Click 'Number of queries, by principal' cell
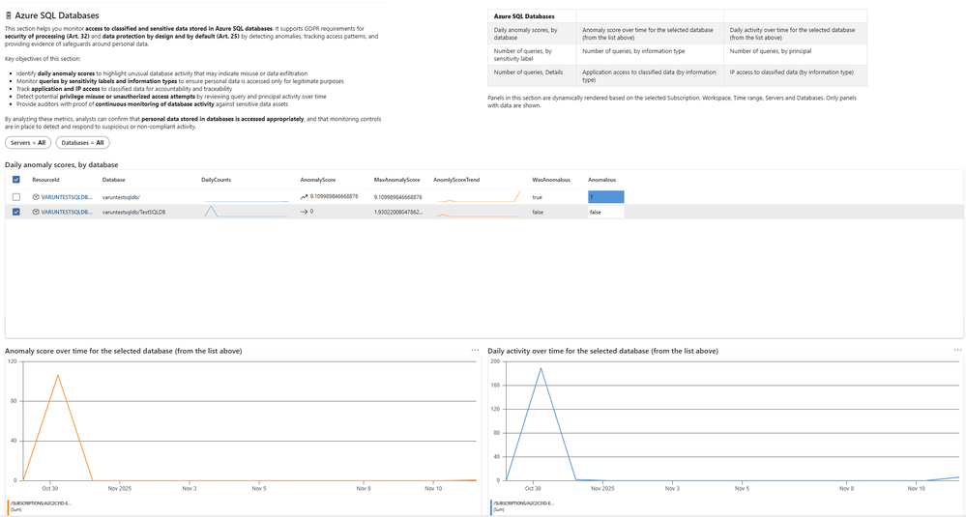Screen dimensions: 966x517 coord(796,55)
